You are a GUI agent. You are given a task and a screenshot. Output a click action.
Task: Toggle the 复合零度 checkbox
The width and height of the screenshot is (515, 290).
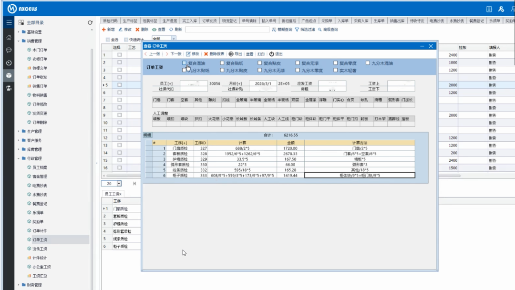[335, 63]
